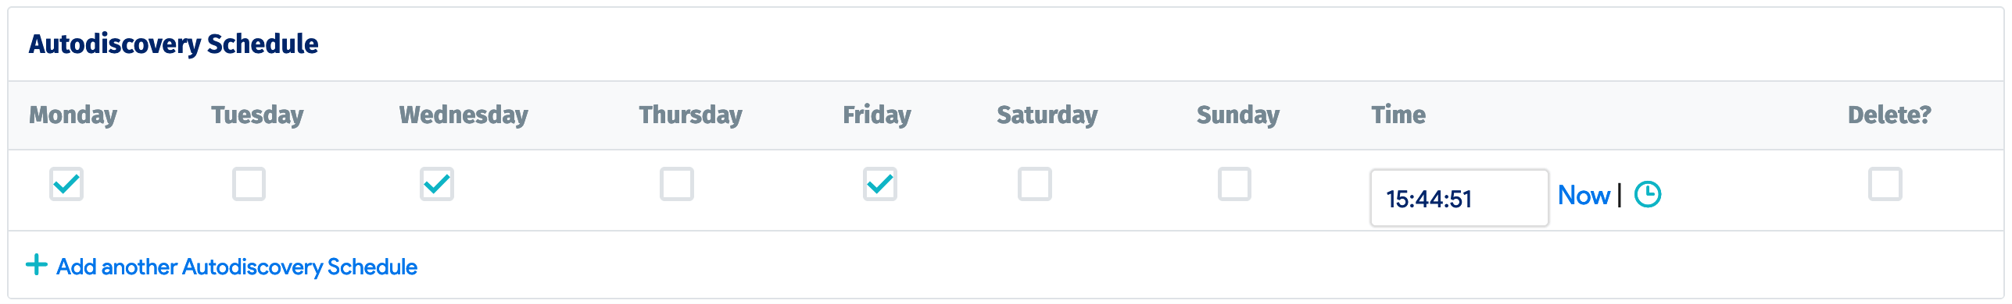Focus the Time input showing 15:44:51

pos(1459,198)
